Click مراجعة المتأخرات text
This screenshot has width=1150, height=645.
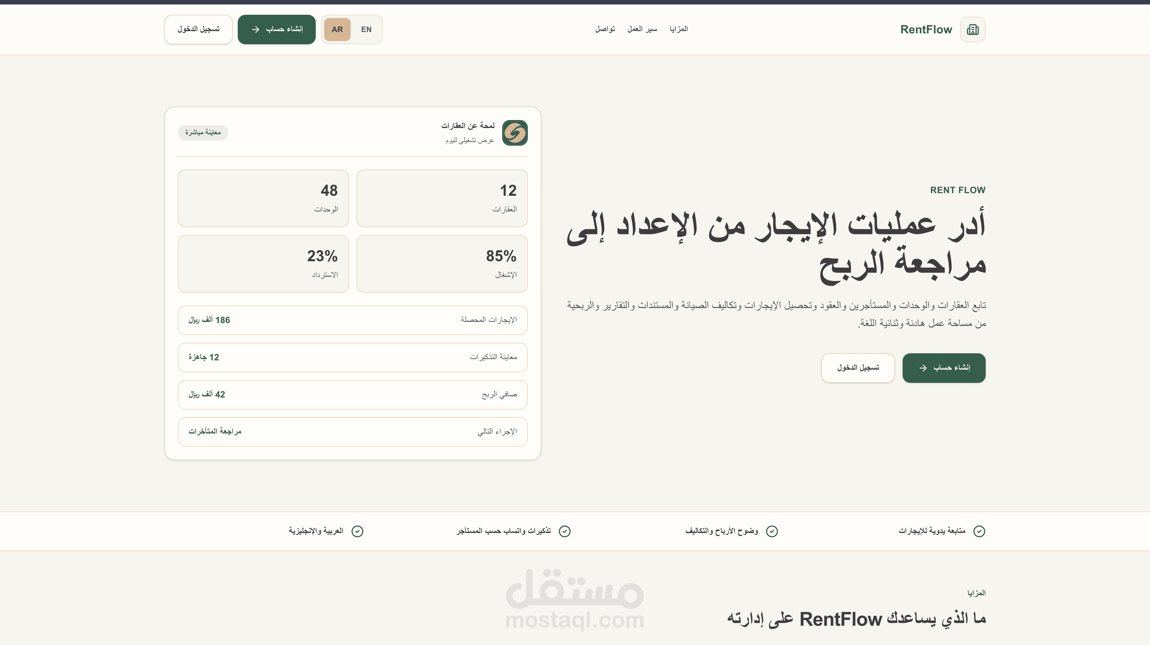pos(215,431)
